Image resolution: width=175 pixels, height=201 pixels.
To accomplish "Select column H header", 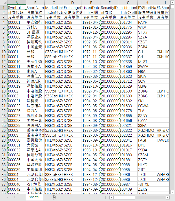I will [147, 3].
